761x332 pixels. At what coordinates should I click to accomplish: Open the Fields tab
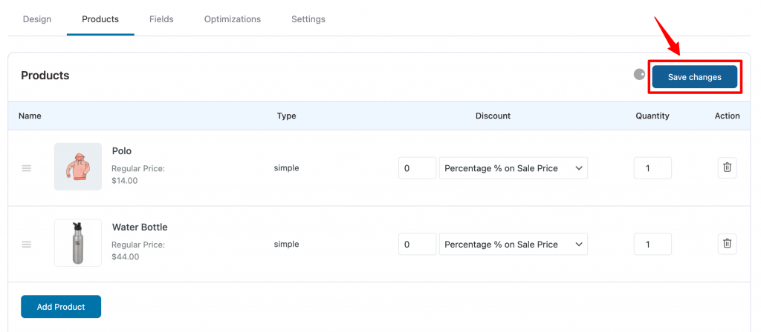(161, 19)
